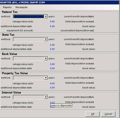Click accumulated depreciation acct label
This screenshot has width=120, height=118.
point(77,31)
